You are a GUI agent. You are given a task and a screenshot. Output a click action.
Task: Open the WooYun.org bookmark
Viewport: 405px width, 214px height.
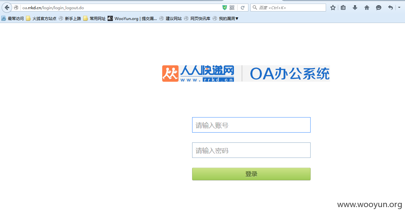(x=132, y=19)
